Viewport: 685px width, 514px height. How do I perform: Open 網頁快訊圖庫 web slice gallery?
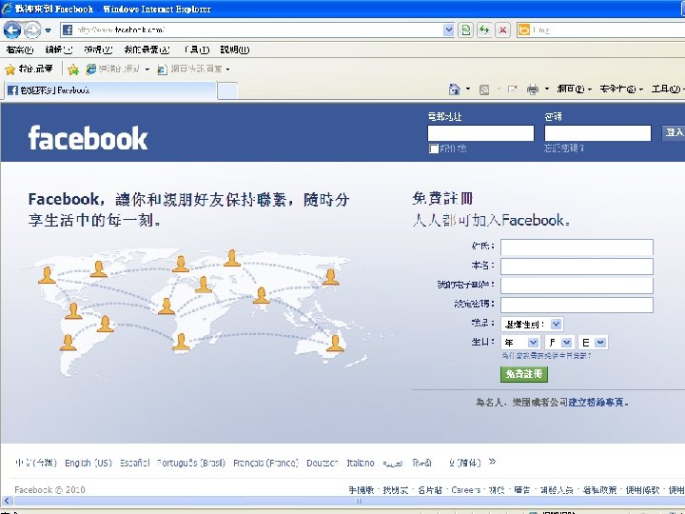pyautogui.click(x=193, y=69)
